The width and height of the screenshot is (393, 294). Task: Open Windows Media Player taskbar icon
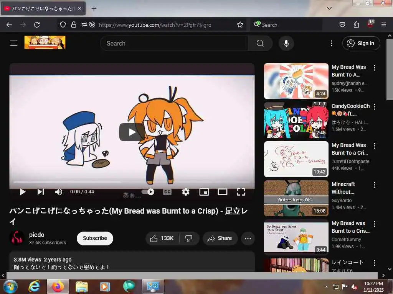pos(105,286)
